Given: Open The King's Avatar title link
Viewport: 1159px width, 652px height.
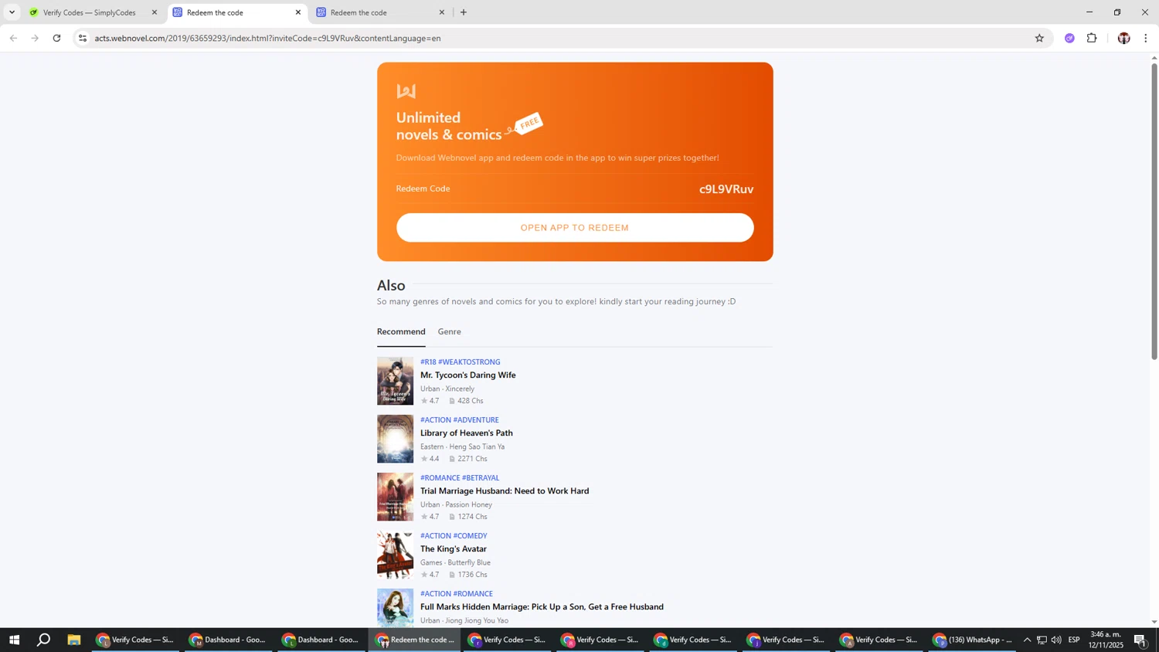Looking at the screenshot, I should tap(454, 549).
